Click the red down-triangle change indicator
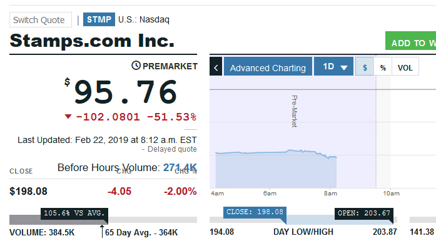Screen dimensions: 436x246 coord(68,116)
